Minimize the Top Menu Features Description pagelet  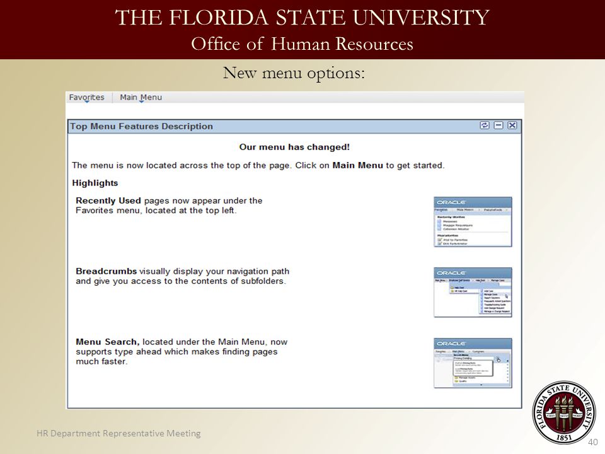(498, 125)
